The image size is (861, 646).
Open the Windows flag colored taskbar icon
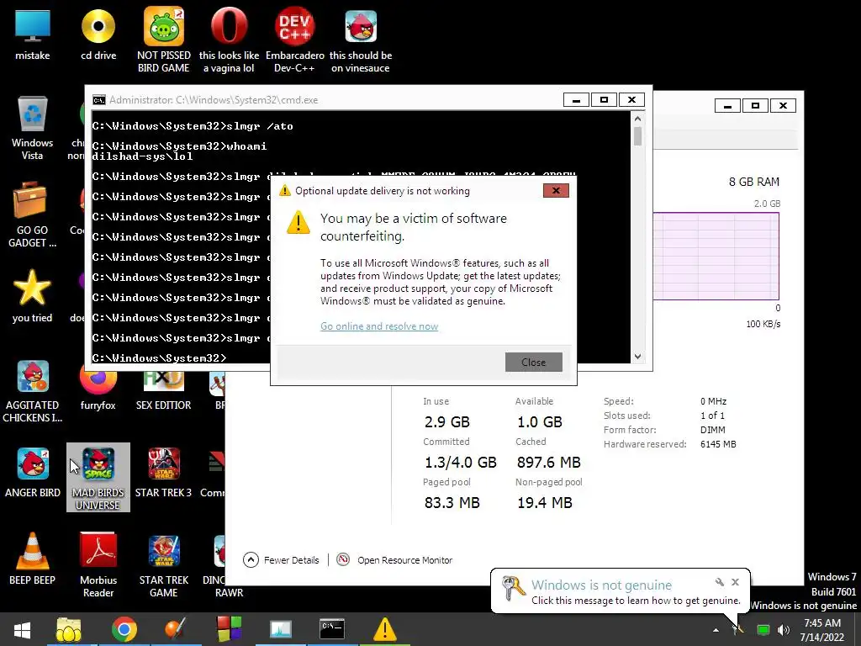click(229, 629)
